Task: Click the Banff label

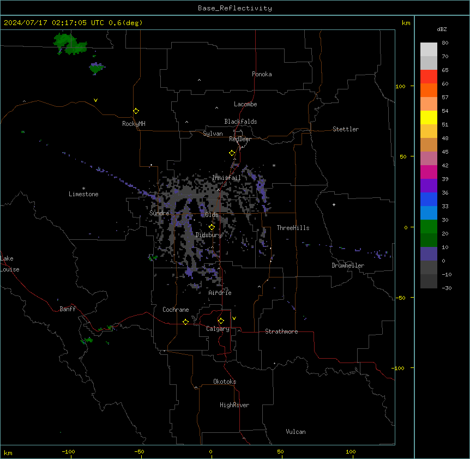Action: pyautogui.click(x=68, y=309)
